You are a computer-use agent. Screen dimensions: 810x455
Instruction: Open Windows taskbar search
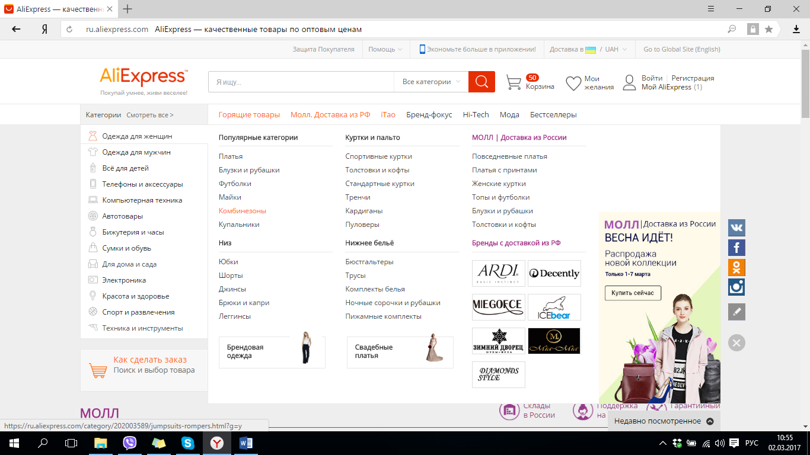tap(43, 443)
